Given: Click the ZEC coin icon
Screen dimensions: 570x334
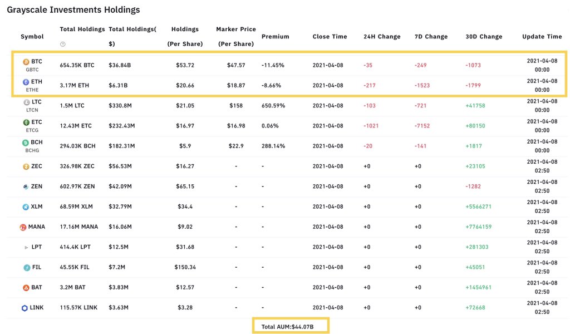Looking at the screenshot, I should tap(26, 166).
